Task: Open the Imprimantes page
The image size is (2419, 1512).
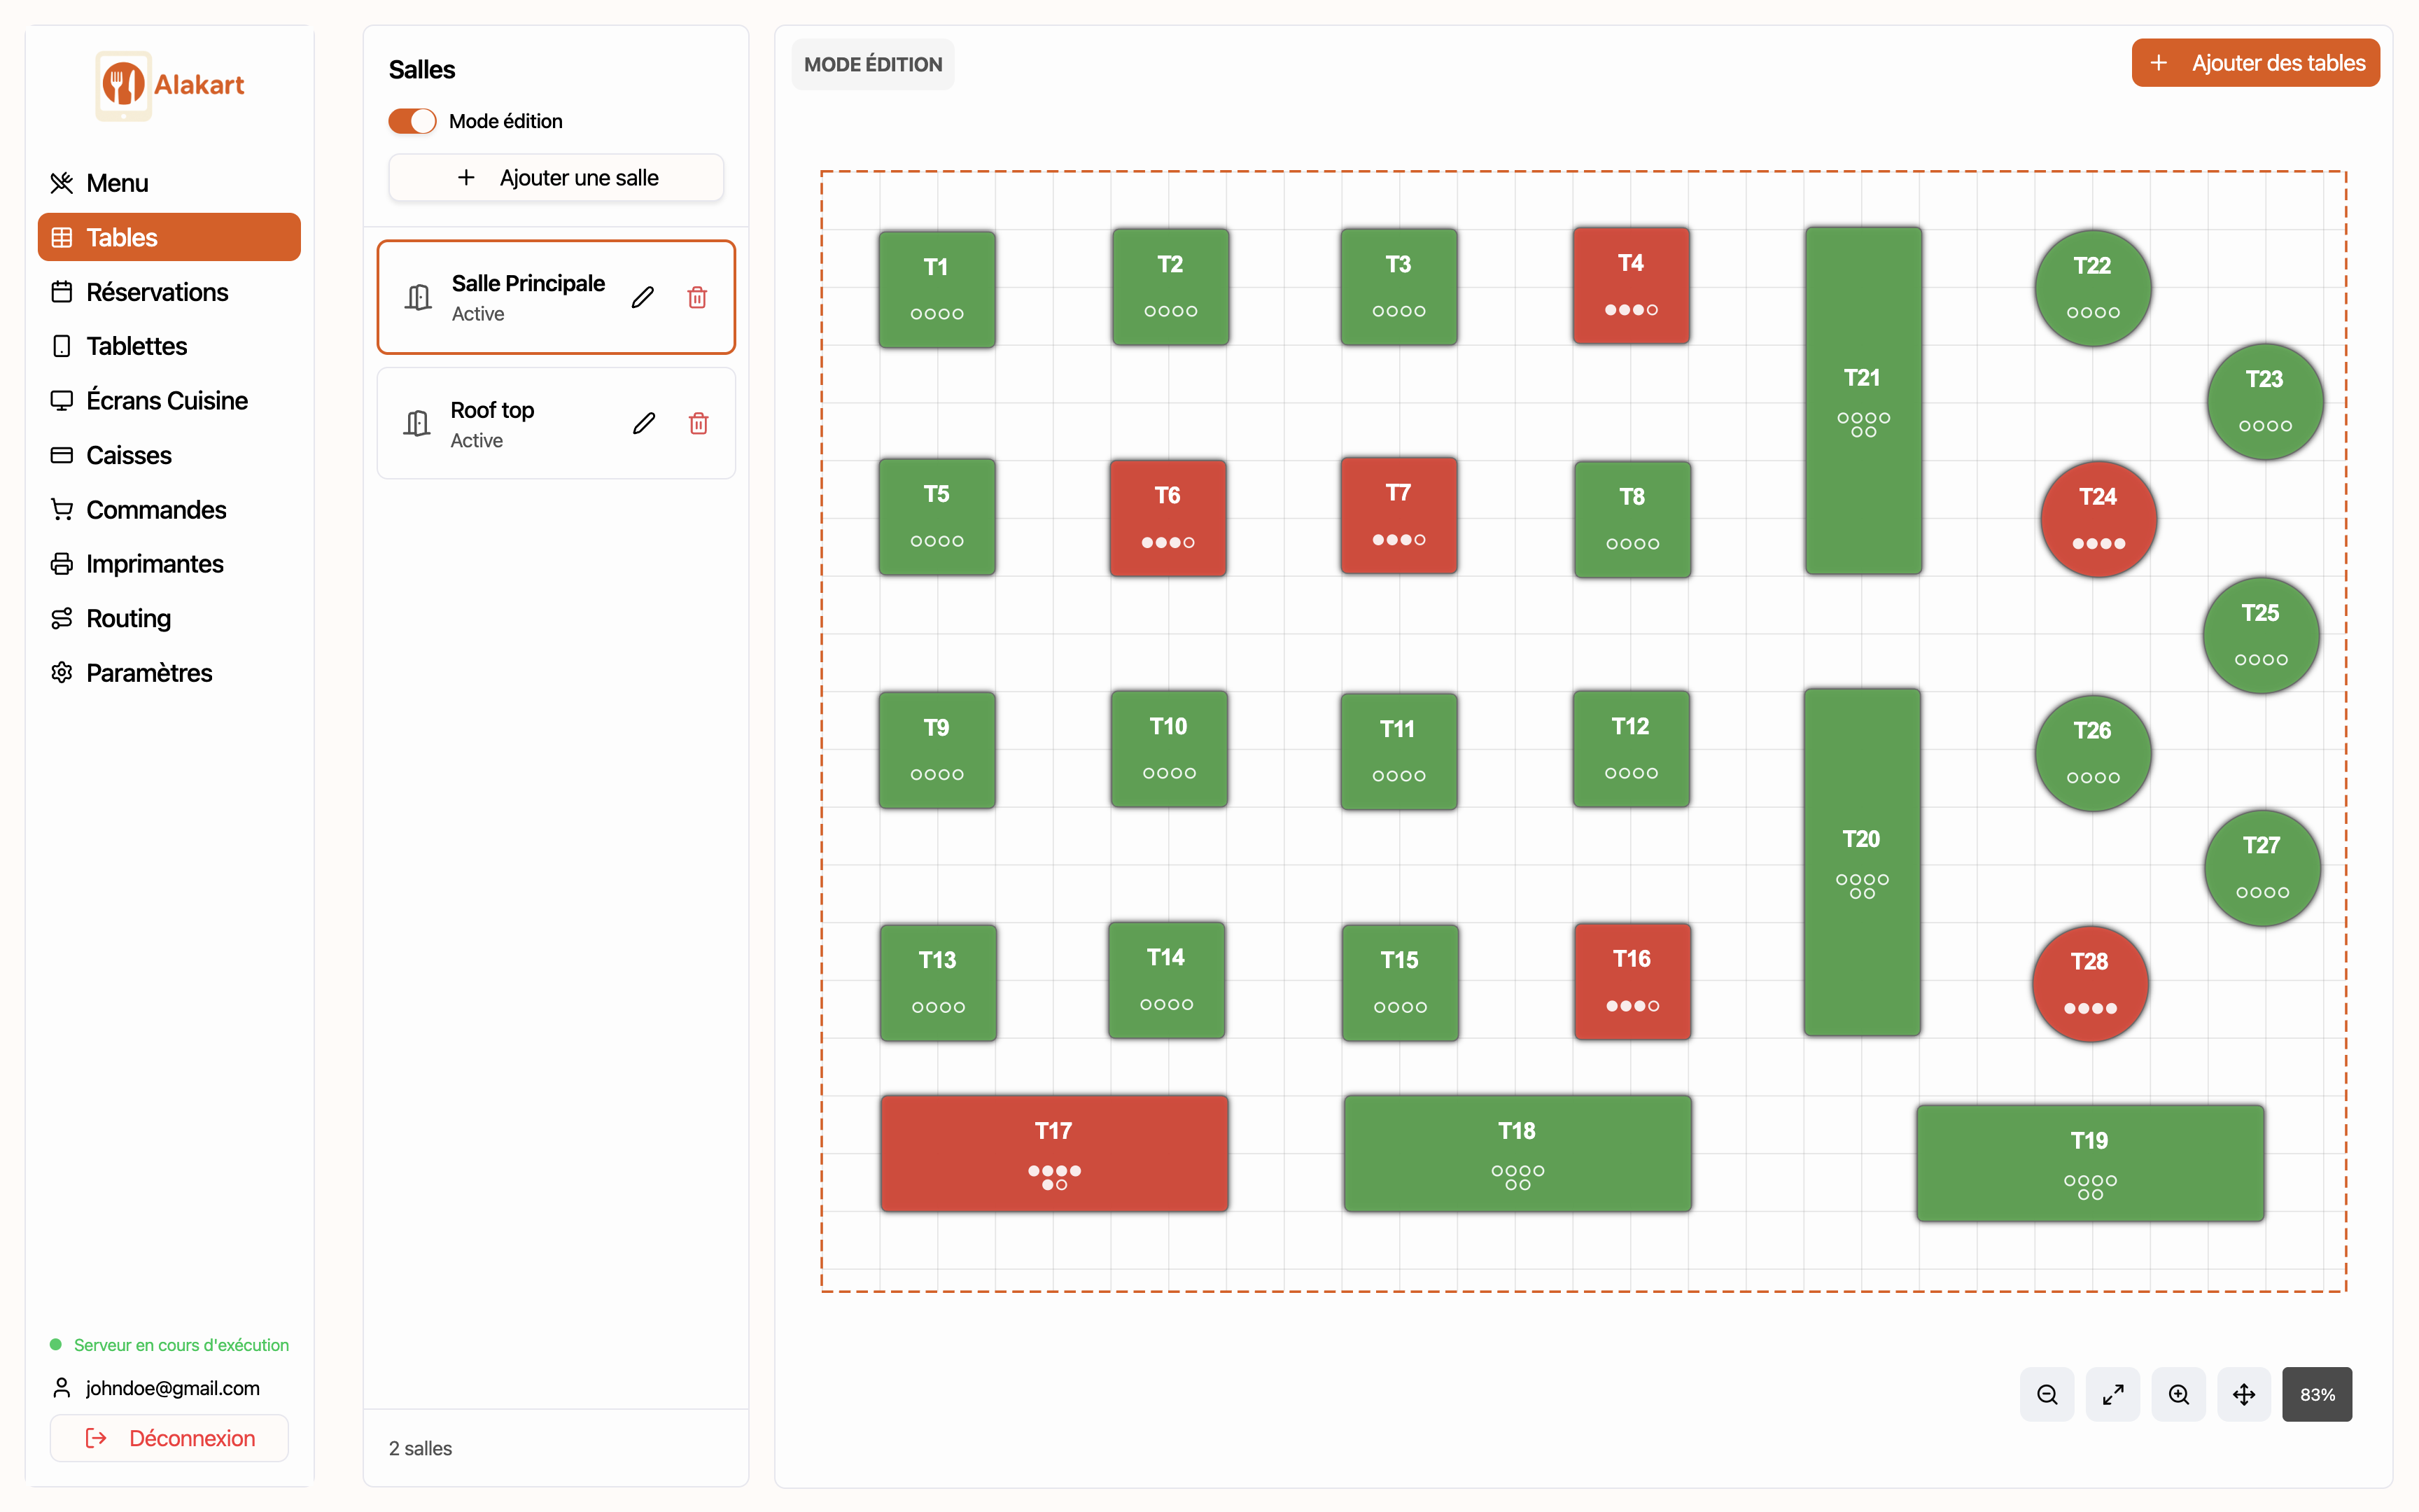Action: 155,564
